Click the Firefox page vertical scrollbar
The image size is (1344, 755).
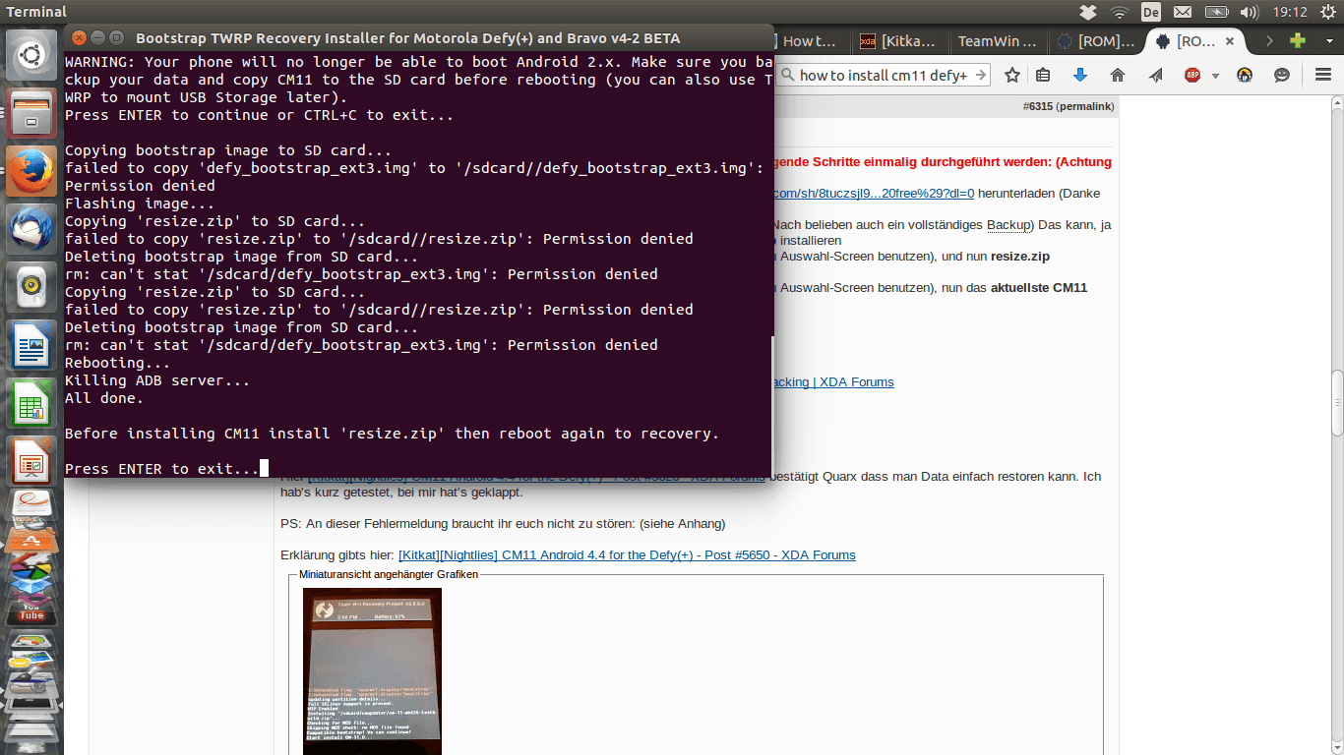(1337, 402)
